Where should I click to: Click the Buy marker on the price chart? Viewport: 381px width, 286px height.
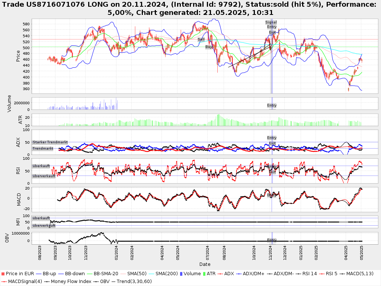[x=209, y=47]
